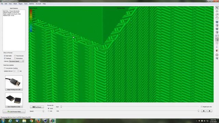Click the Speed slider handle
The height and width of the screenshot is (123, 219).
[43, 111]
